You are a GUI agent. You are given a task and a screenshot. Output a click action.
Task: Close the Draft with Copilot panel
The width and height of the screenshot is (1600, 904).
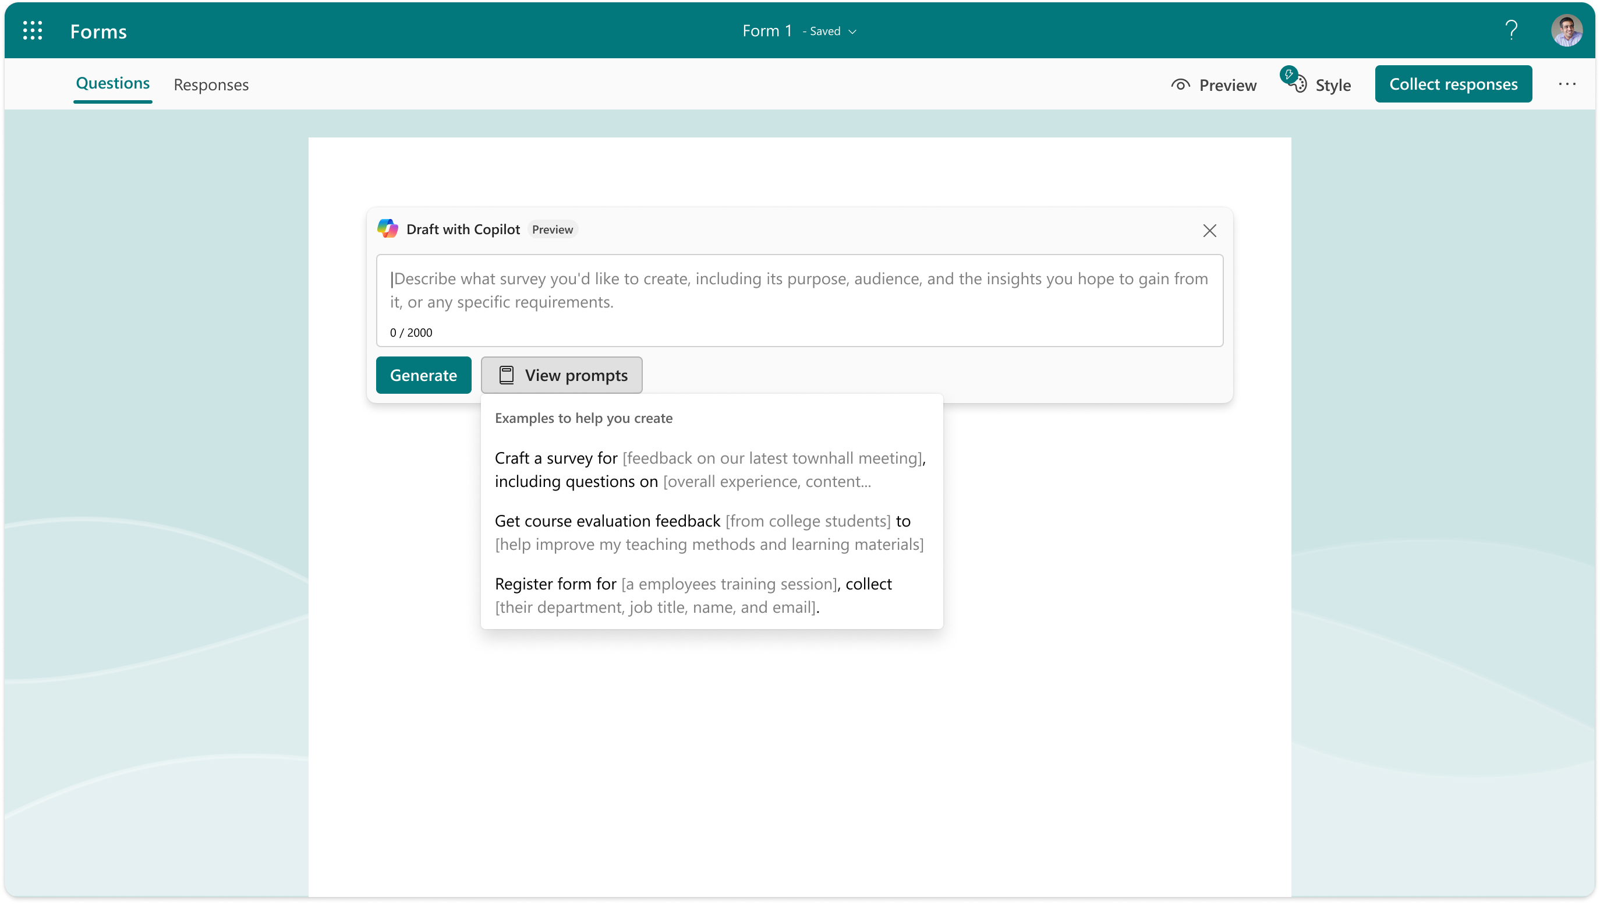click(1210, 230)
